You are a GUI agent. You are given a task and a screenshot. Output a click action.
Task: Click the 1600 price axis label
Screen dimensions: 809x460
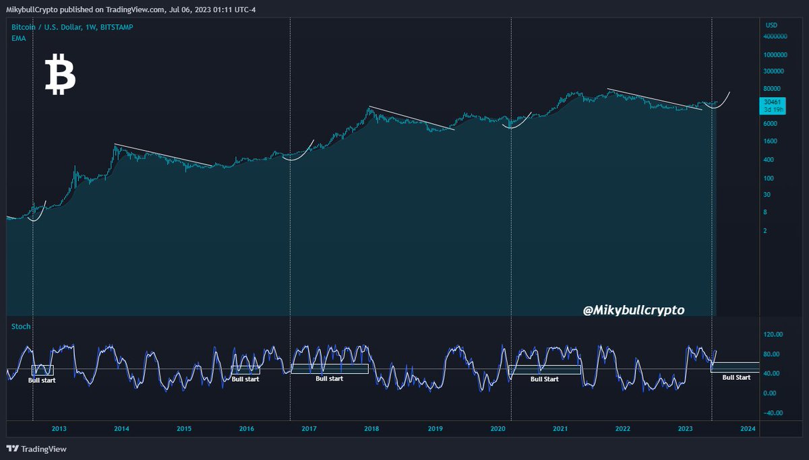pyautogui.click(x=771, y=141)
